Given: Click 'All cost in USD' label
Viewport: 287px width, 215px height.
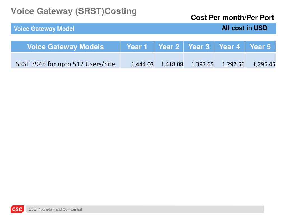Looking at the screenshot, I should (x=244, y=28).
